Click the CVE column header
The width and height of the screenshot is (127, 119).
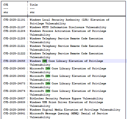pos(6,5)
